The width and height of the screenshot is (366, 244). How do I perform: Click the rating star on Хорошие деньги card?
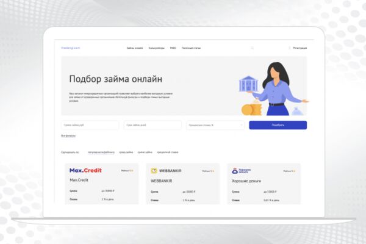[295, 171]
